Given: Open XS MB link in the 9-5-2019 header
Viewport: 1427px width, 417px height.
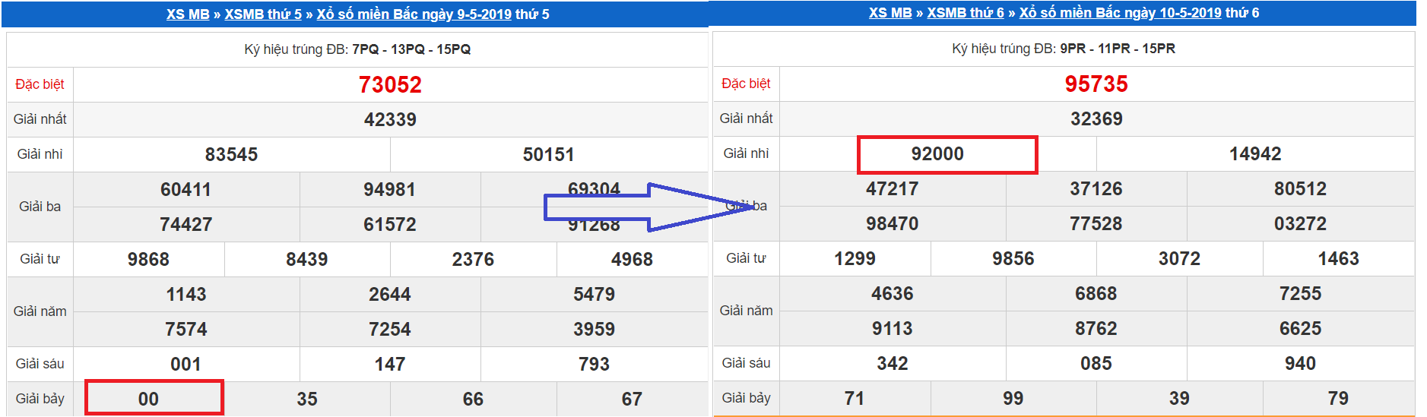Looking at the screenshot, I should point(188,14).
